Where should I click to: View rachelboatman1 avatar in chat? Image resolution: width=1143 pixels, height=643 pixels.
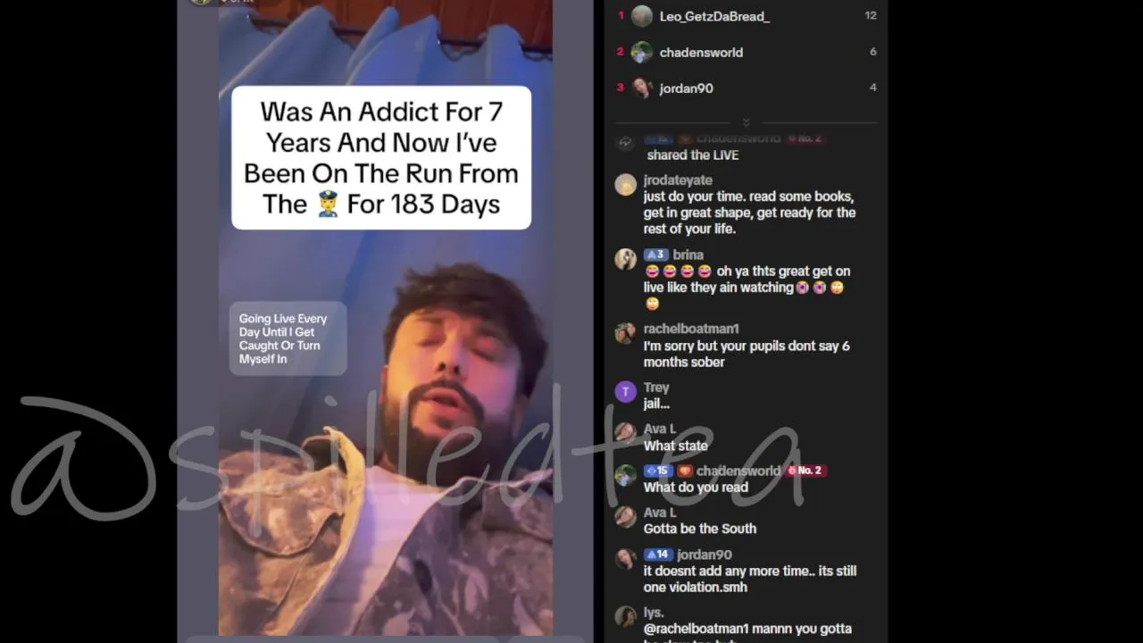click(x=626, y=333)
